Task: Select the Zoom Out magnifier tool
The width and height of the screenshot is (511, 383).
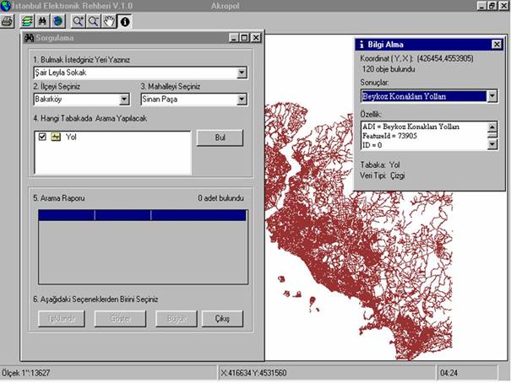Action: click(94, 20)
